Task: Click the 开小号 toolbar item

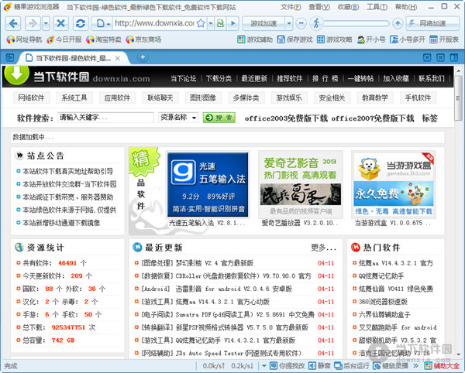Action: 371,39
